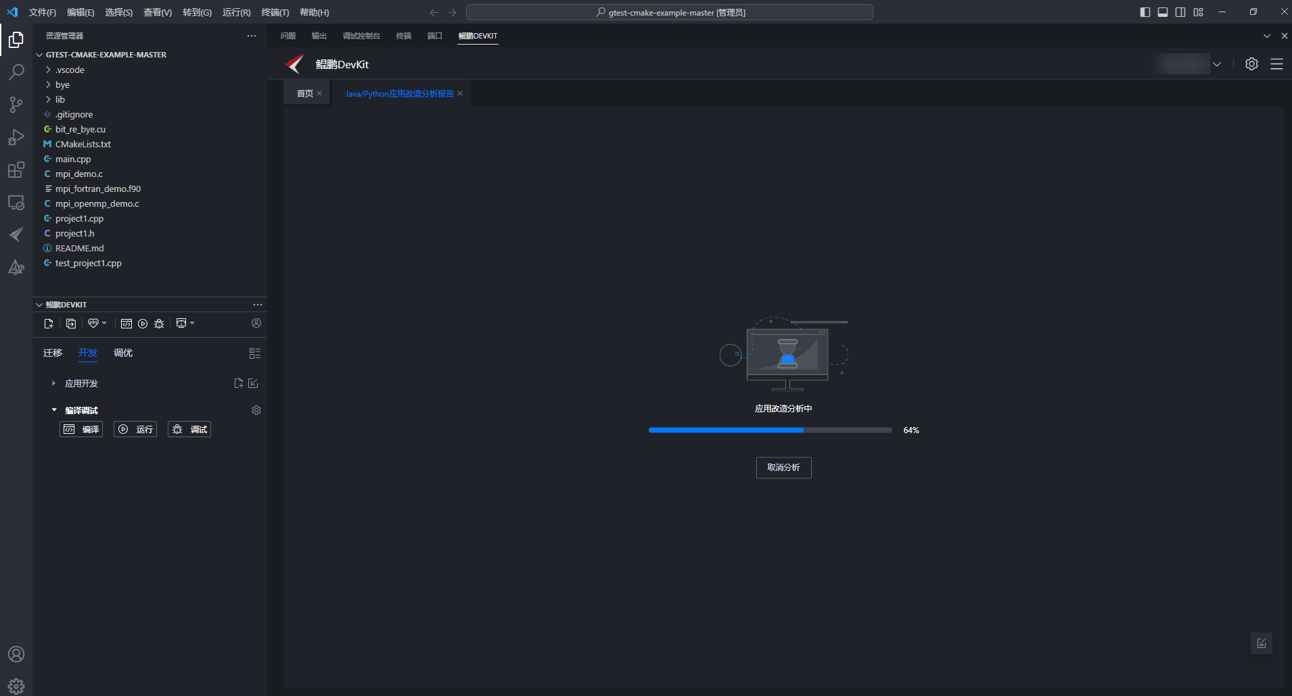Open Run and Debug view
1292x696 pixels.
(16, 137)
